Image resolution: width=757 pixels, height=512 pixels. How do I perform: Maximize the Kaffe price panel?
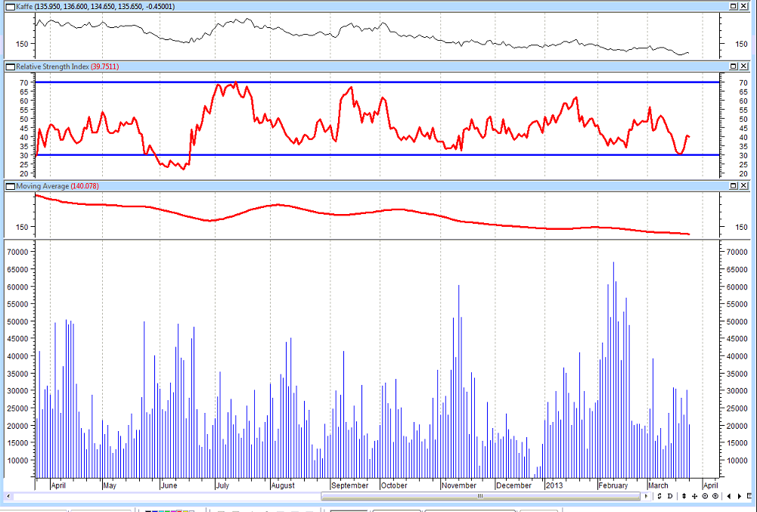pos(733,6)
